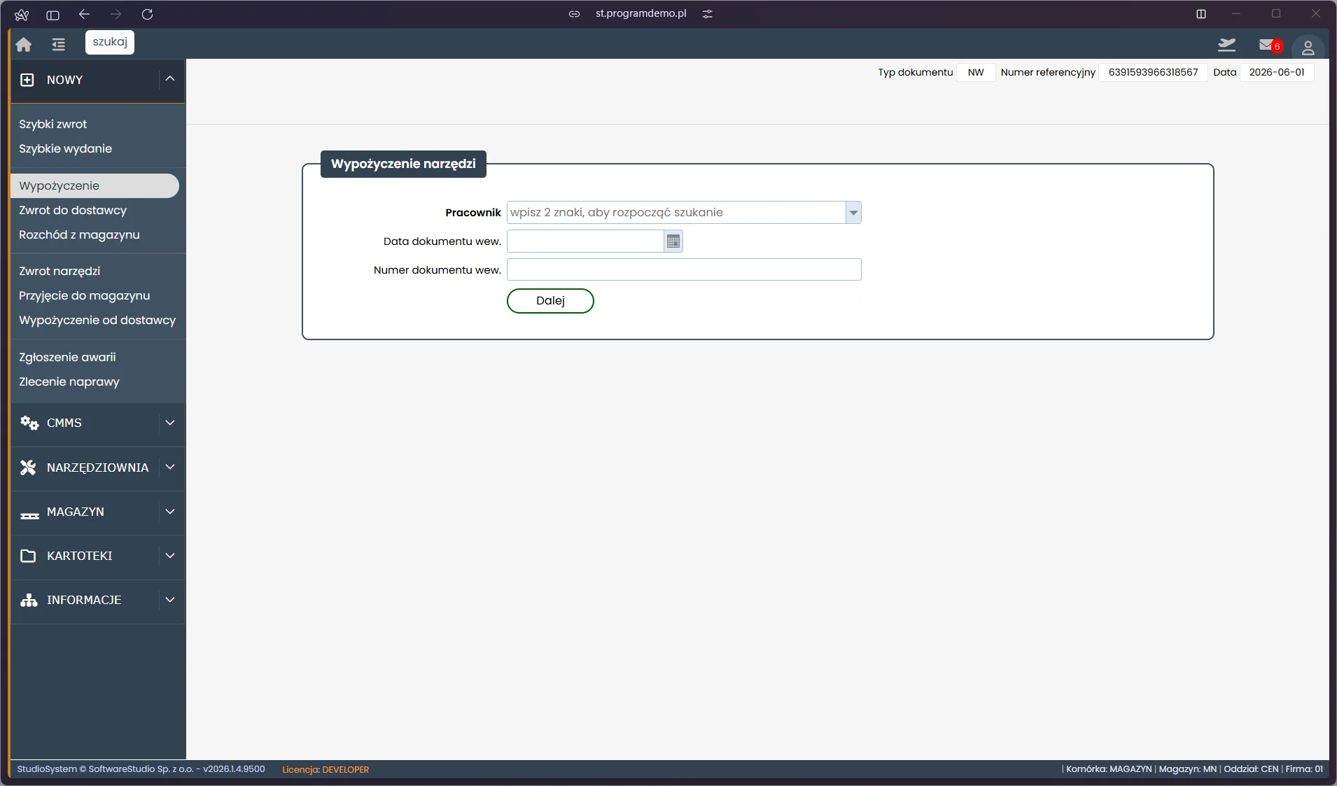The height and width of the screenshot is (786, 1337).
Task: Select Zwrot do dostawcy menu item
Action: (73, 210)
